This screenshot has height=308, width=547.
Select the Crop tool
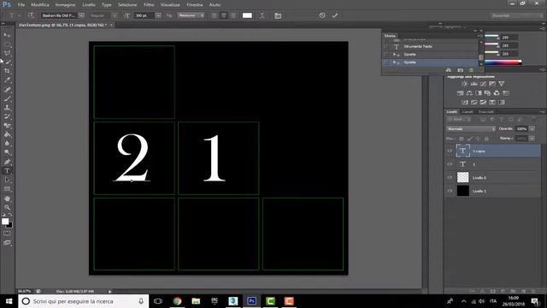tap(7, 71)
